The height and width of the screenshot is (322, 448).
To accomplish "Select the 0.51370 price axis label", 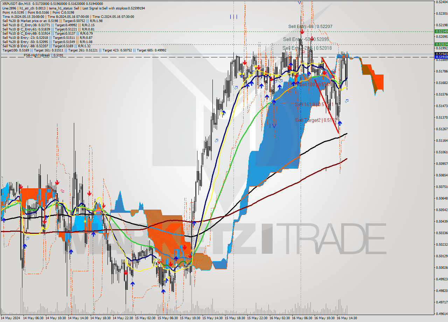I will [442, 117].
